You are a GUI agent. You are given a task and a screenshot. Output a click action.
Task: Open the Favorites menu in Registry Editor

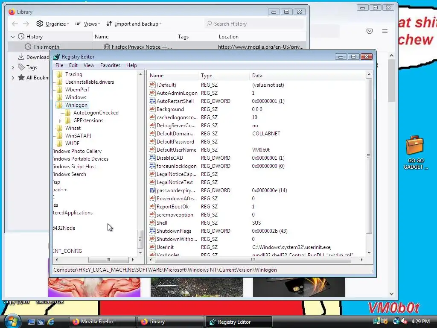point(110,65)
